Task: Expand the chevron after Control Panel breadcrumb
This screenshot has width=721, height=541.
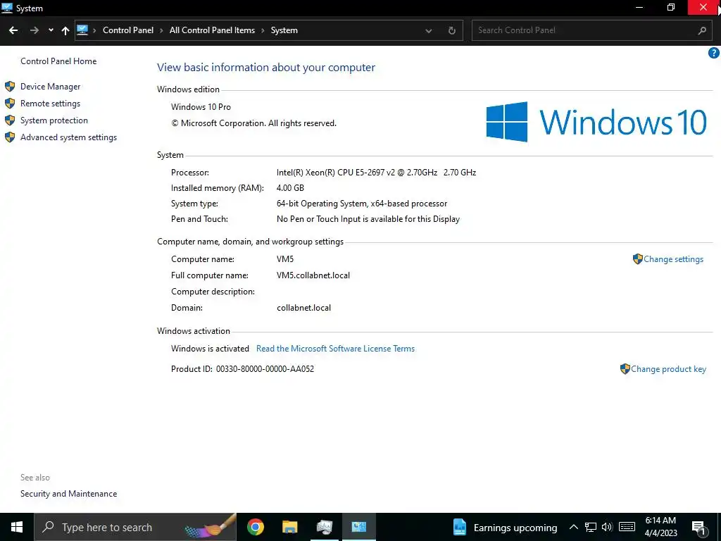Action: click(161, 30)
